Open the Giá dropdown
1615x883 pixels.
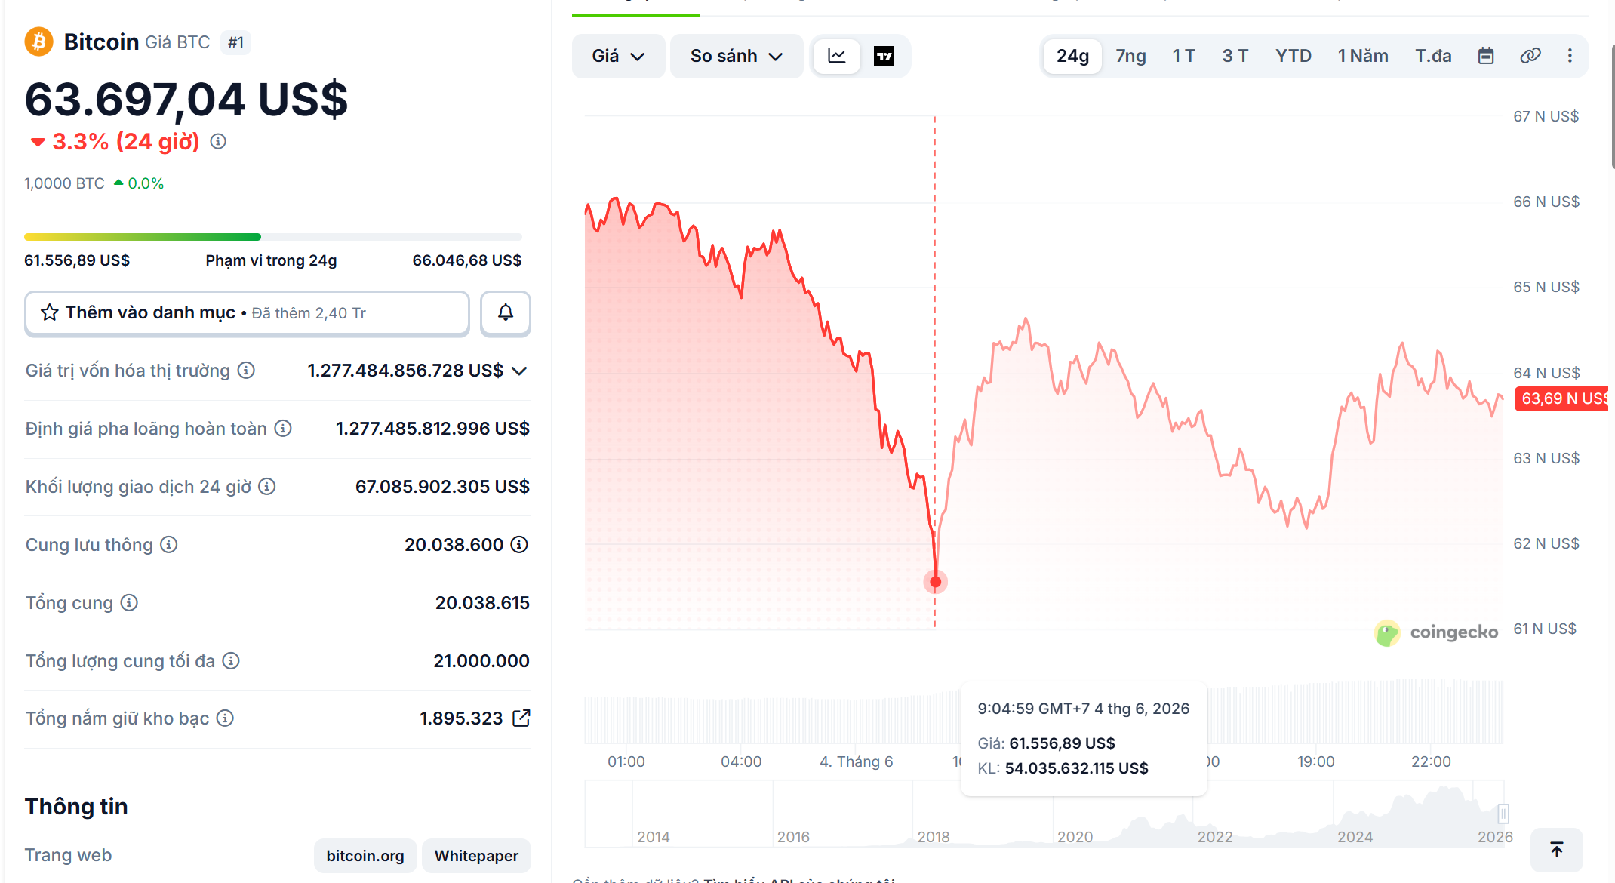point(618,56)
